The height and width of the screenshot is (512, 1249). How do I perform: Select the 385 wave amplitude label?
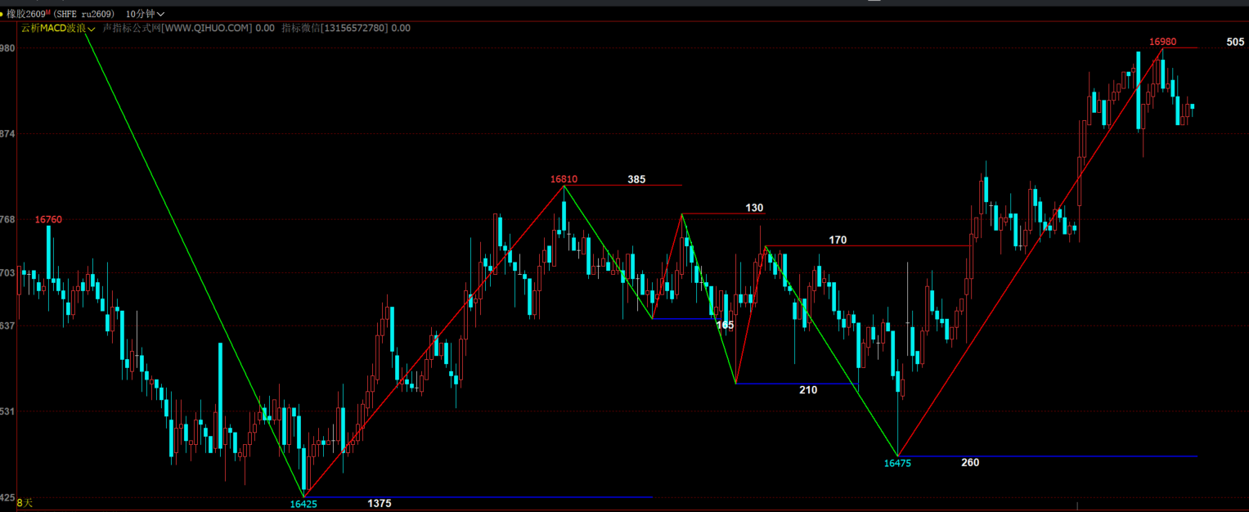tap(637, 179)
